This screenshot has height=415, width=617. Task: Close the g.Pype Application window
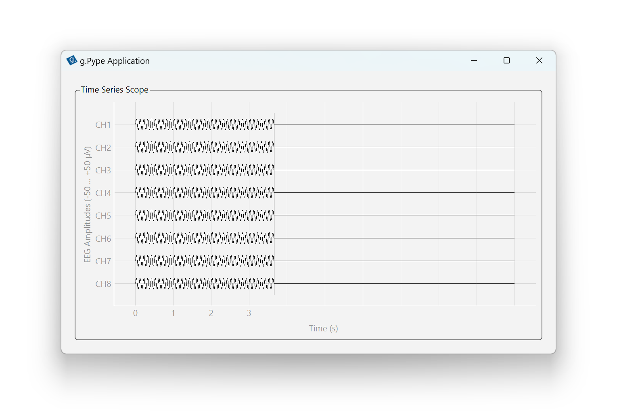[x=539, y=61]
